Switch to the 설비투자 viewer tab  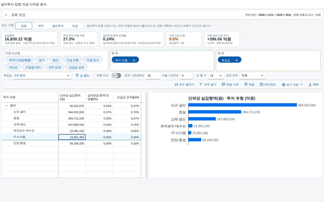(58, 26)
